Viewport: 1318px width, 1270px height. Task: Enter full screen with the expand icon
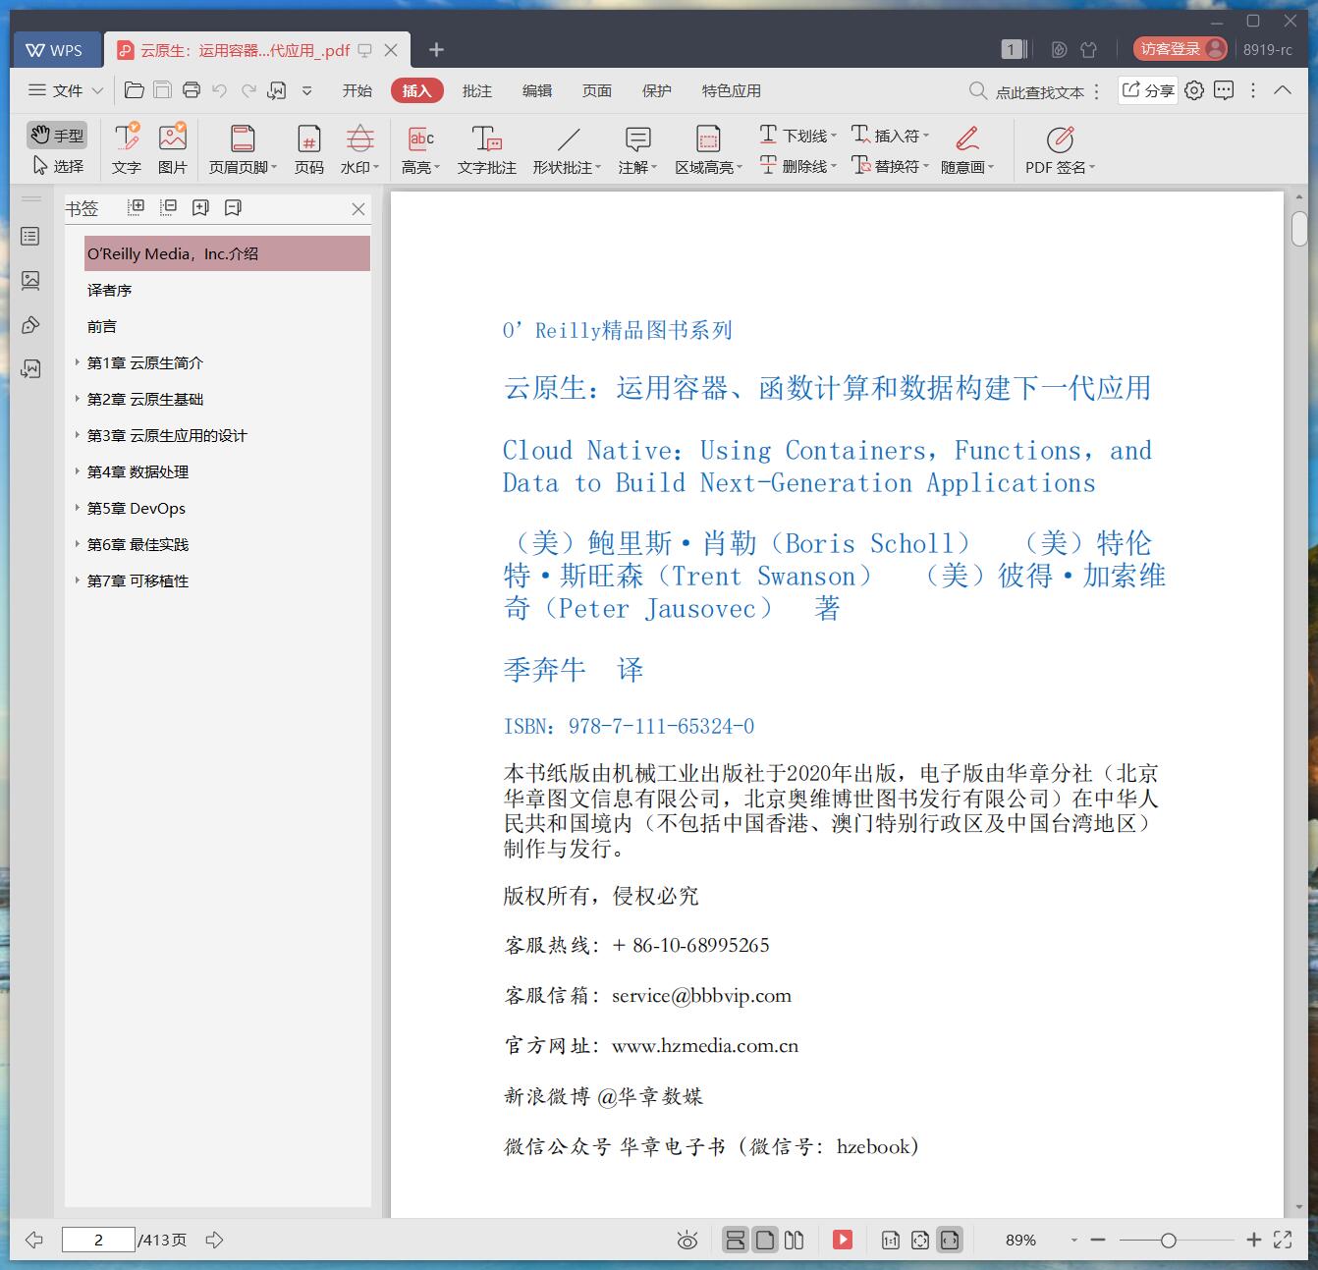1283,1240
